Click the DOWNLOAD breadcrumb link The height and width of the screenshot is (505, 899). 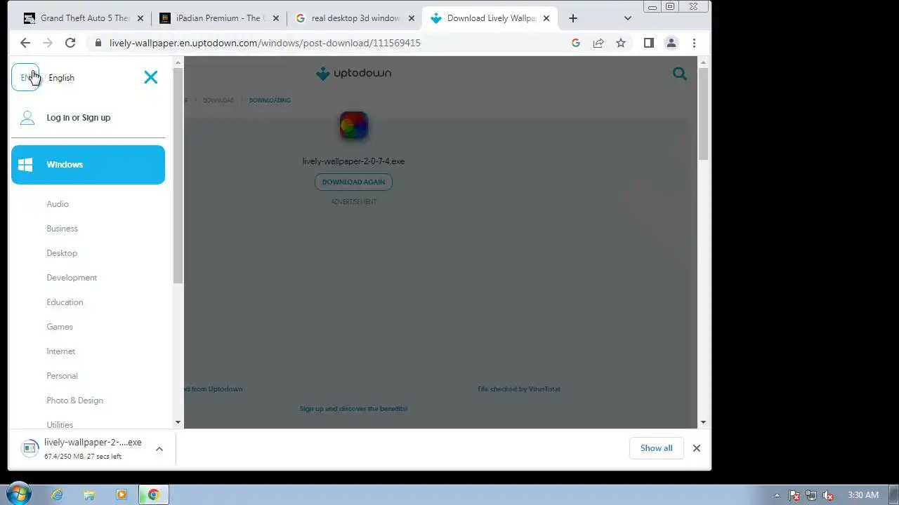[218, 100]
